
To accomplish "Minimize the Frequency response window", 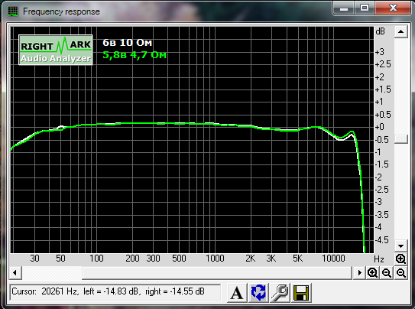I will pyautogui.click(x=344, y=8).
